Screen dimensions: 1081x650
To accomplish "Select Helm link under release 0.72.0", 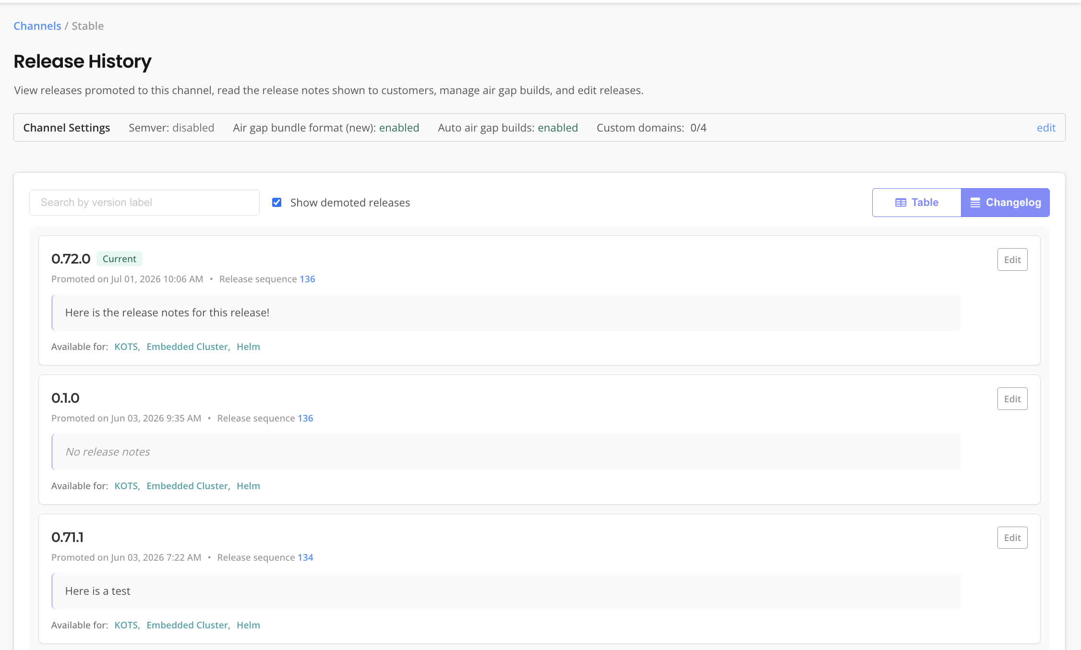I will click(248, 347).
